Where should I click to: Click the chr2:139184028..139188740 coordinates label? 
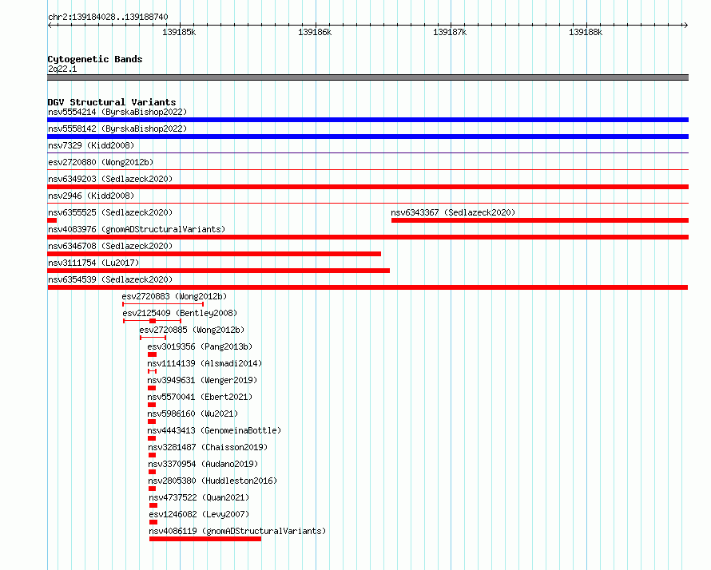pos(108,17)
